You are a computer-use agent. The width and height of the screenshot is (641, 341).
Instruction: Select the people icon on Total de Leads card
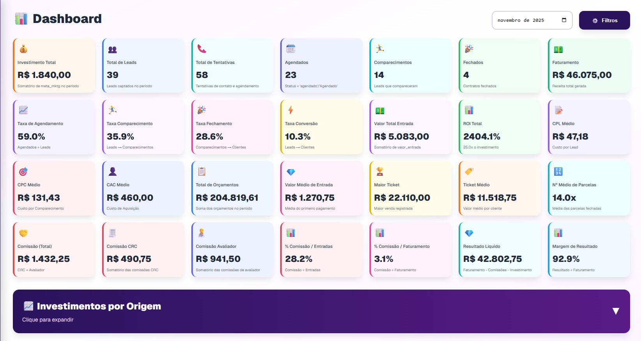pyautogui.click(x=112, y=49)
